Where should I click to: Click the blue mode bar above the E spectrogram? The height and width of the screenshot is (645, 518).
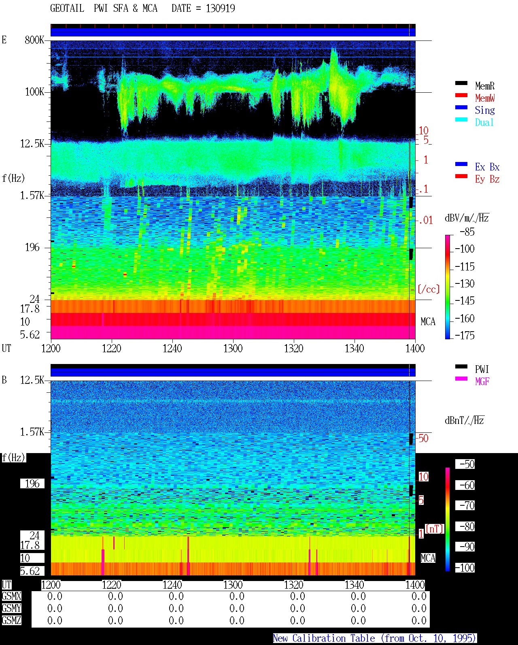[233, 32]
